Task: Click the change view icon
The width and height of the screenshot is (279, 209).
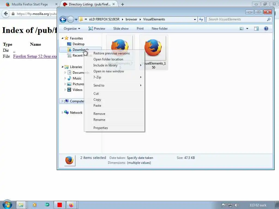Action: click(241, 29)
